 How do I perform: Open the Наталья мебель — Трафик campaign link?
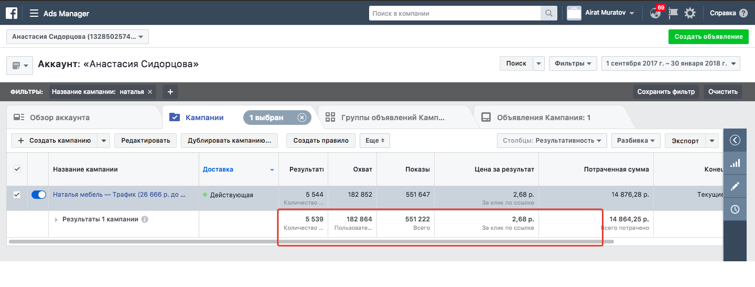pyautogui.click(x=119, y=195)
